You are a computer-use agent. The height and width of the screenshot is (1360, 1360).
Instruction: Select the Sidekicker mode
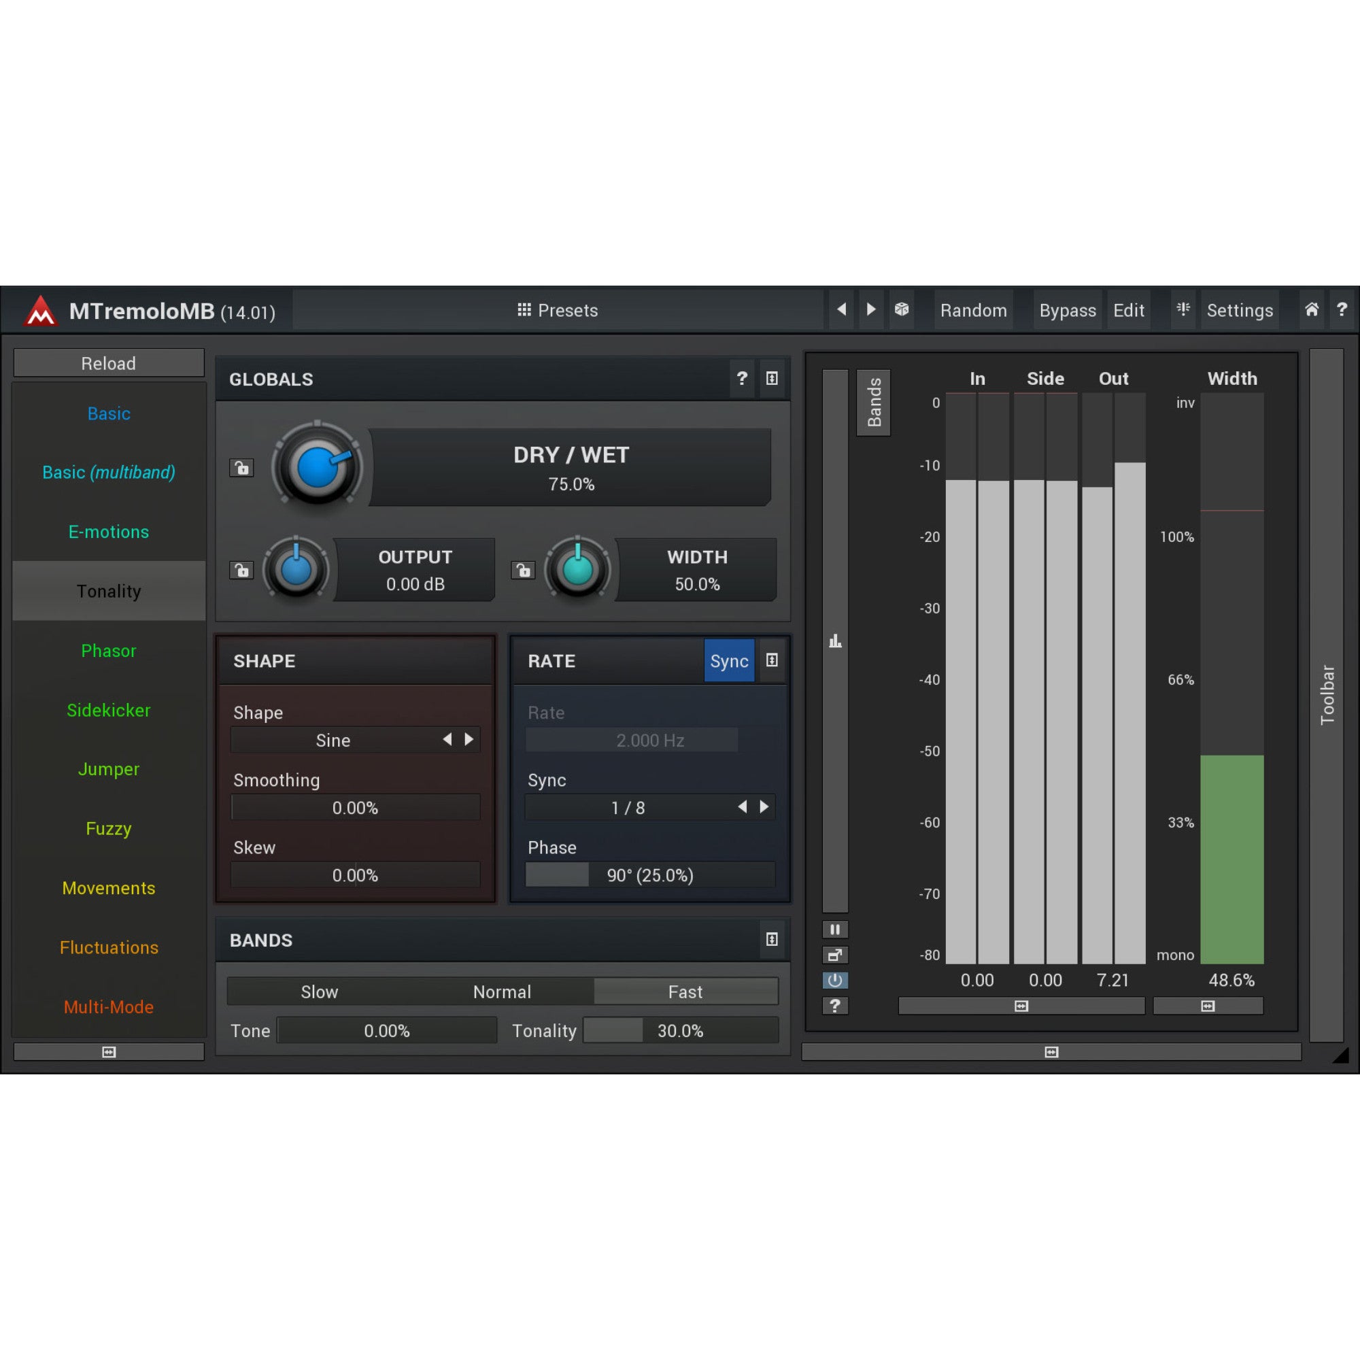(109, 711)
